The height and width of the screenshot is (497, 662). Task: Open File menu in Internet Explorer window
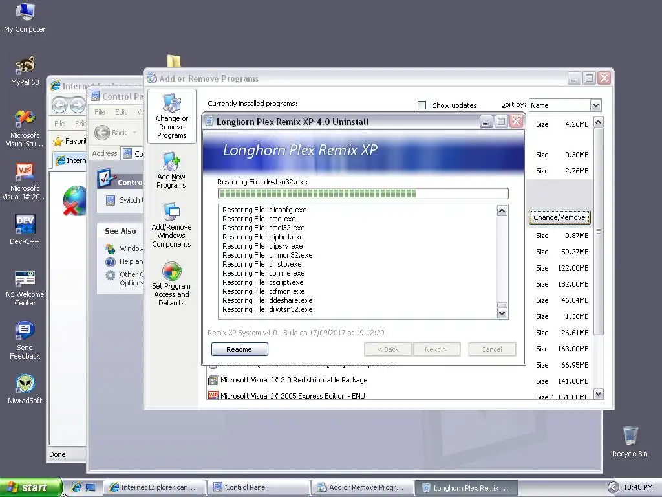59,124
